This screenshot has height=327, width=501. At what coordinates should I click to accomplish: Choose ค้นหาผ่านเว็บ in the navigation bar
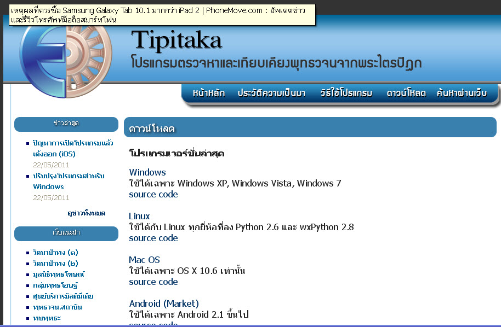pos(462,93)
